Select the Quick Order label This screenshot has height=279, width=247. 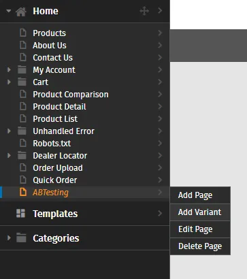(55, 180)
